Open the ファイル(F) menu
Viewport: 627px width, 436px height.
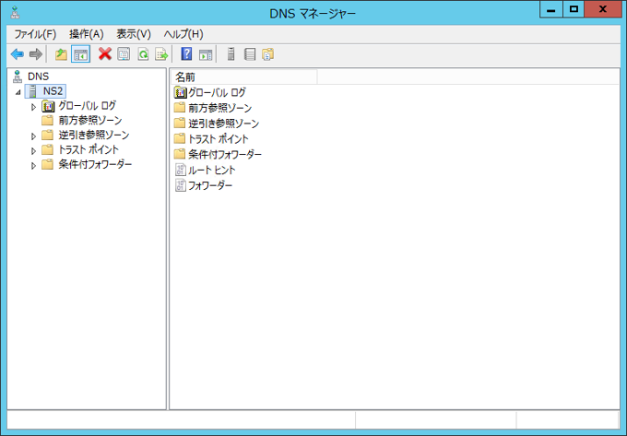click(x=35, y=34)
